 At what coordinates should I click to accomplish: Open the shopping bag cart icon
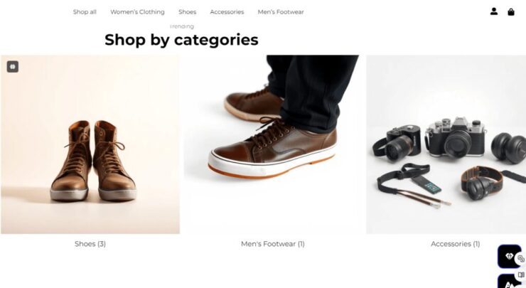511,12
